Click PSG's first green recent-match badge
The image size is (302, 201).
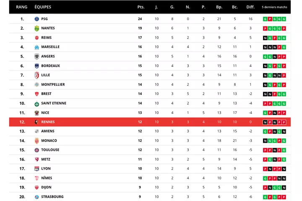coord(265,19)
